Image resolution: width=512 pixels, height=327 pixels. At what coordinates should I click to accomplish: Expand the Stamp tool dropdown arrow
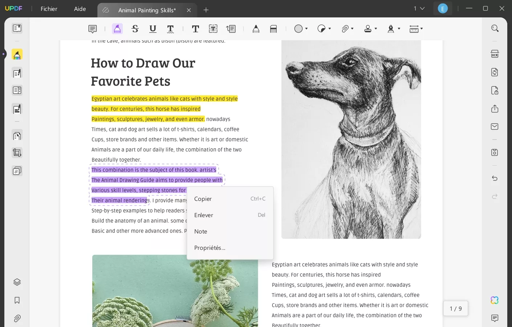point(376,29)
